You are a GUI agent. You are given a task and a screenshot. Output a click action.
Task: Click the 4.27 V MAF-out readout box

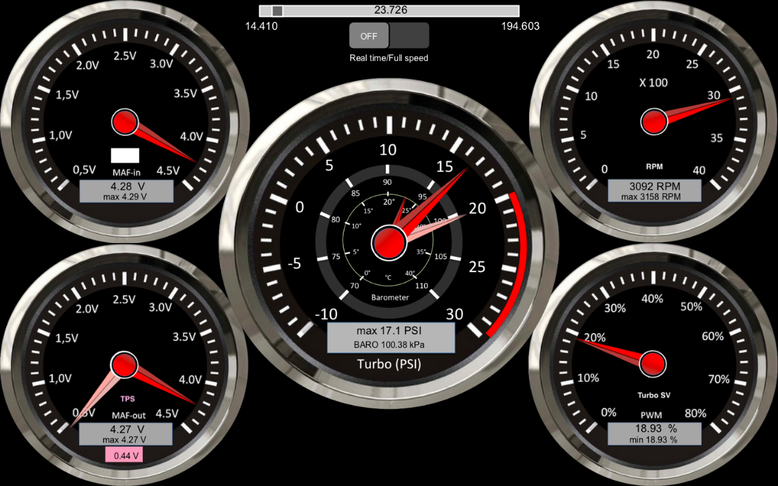pyautogui.click(x=126, y=434)
